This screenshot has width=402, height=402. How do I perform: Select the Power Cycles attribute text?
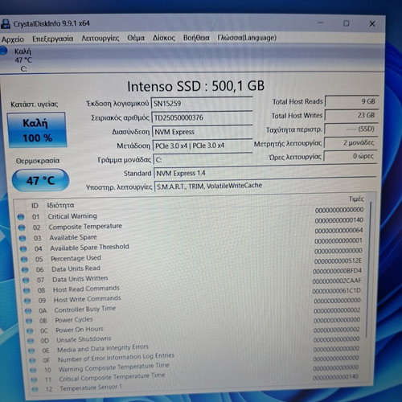74,320
